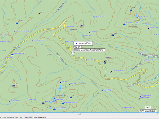Click the Hayden Gorge point marker

[103, 90]
